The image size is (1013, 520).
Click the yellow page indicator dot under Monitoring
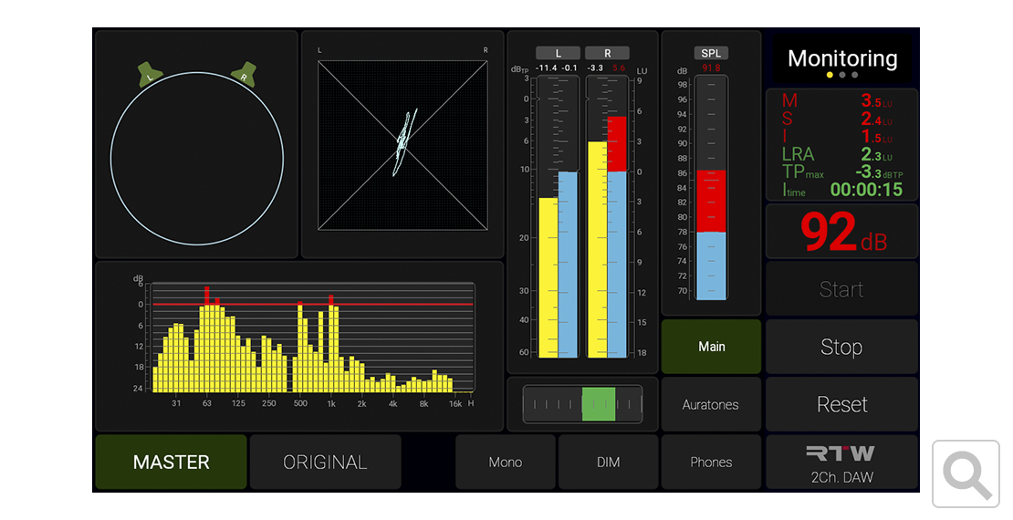(830, 75)
